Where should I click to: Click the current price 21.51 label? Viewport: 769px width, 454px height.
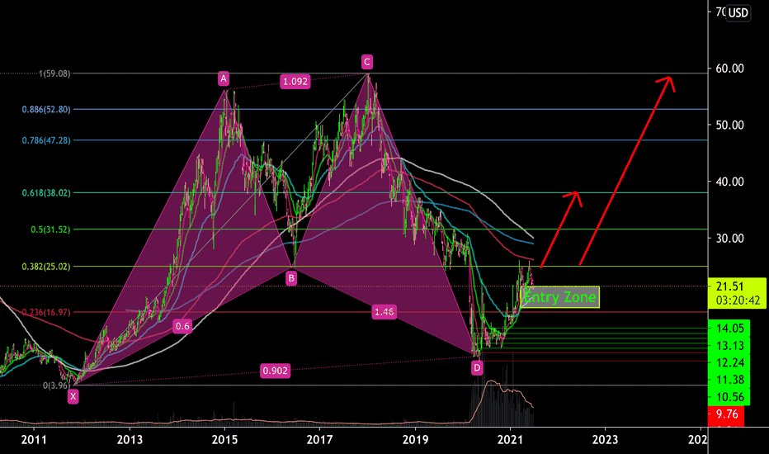pos(729,286)
